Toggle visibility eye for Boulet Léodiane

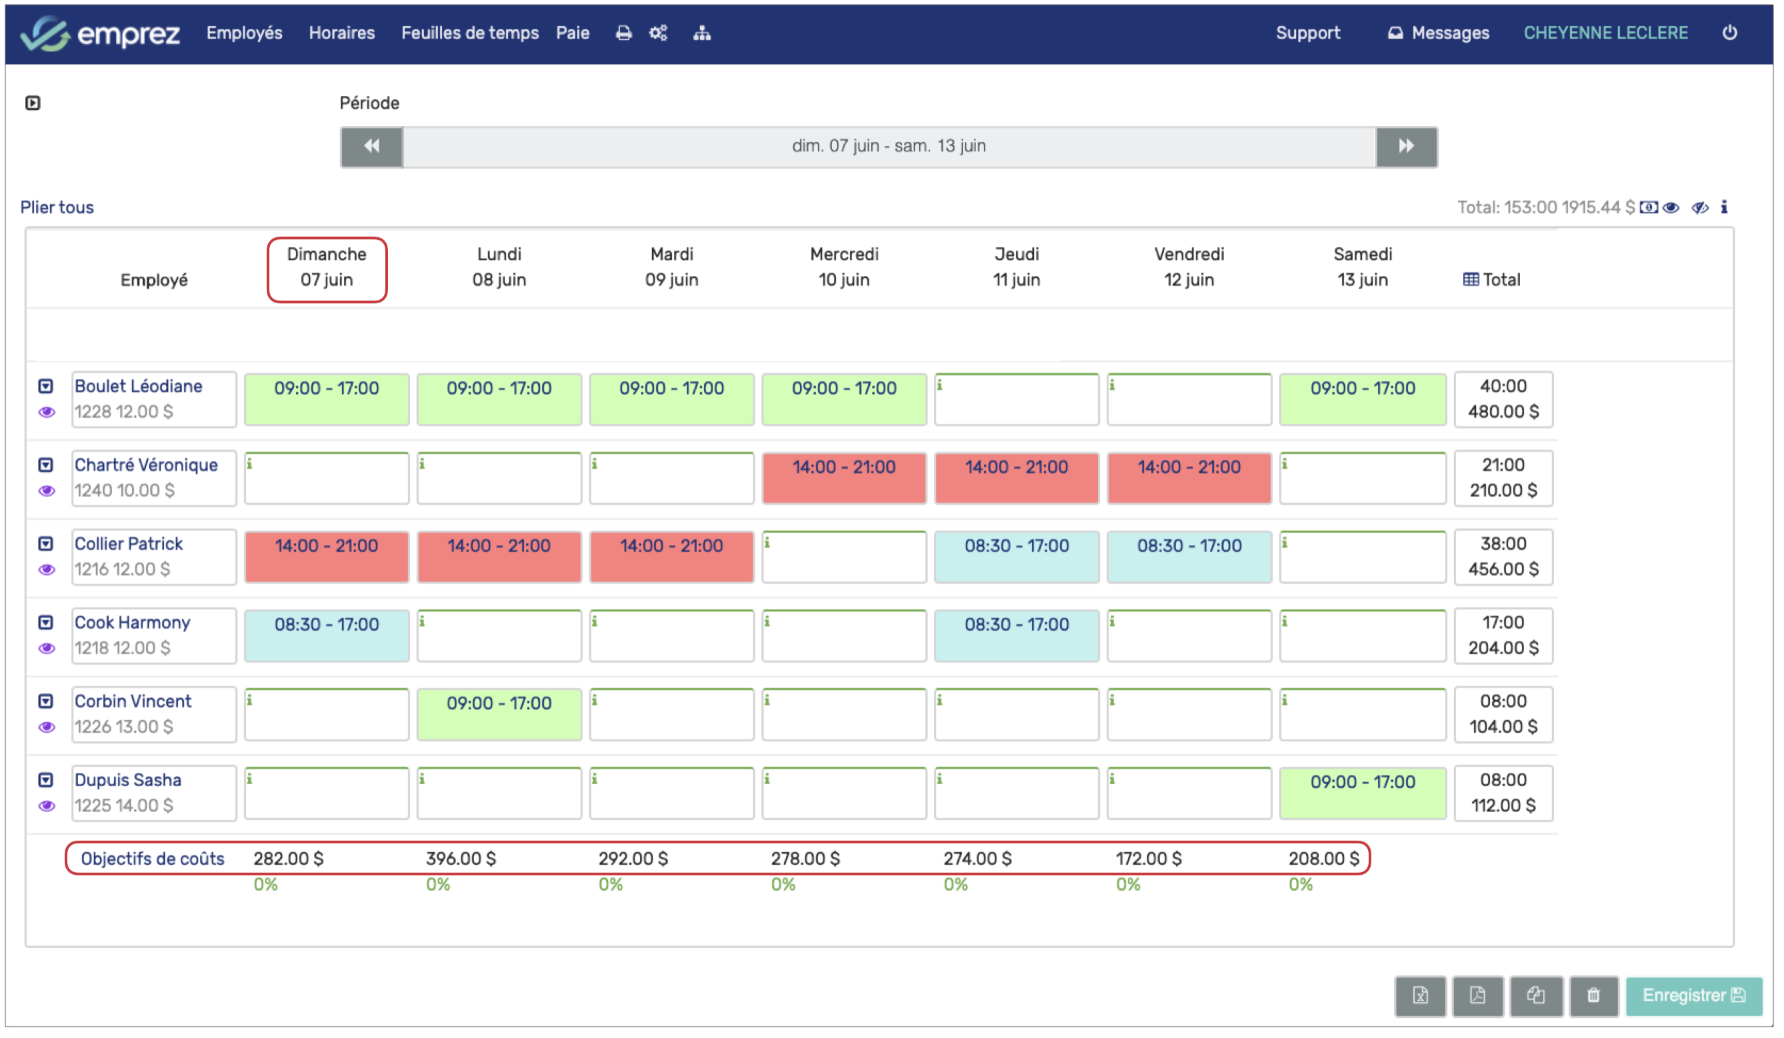coord(47,412)
